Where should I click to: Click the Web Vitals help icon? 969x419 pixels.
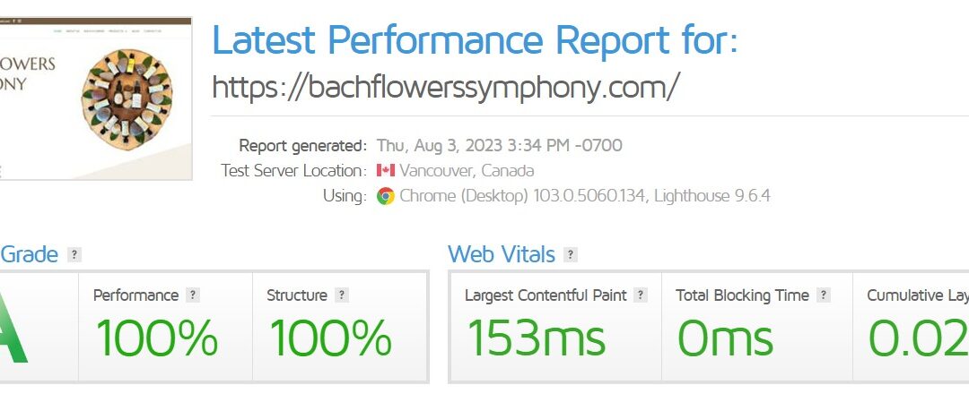[571, 255]
